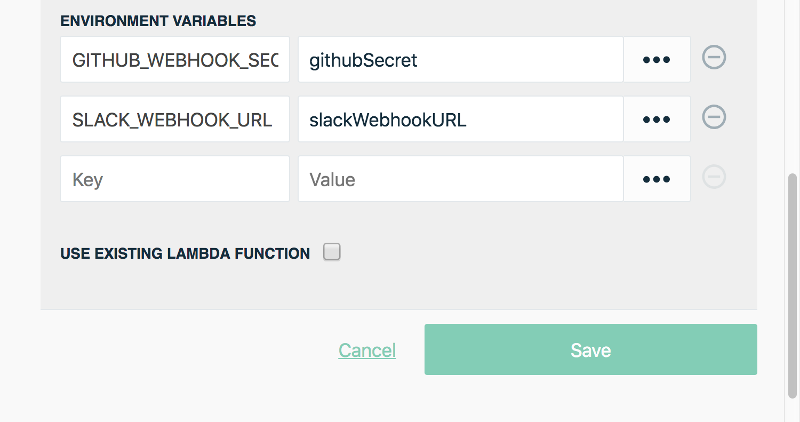800x422 pixels.
Task: Click the greyed-out remove icon on empty row
Action: tap(714, 177)
